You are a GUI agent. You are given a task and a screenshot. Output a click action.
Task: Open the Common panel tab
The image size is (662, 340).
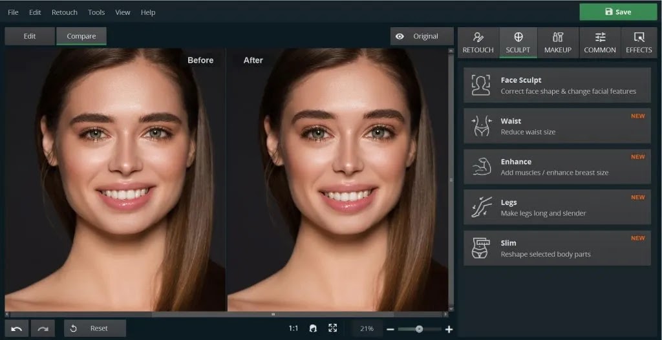599,43
